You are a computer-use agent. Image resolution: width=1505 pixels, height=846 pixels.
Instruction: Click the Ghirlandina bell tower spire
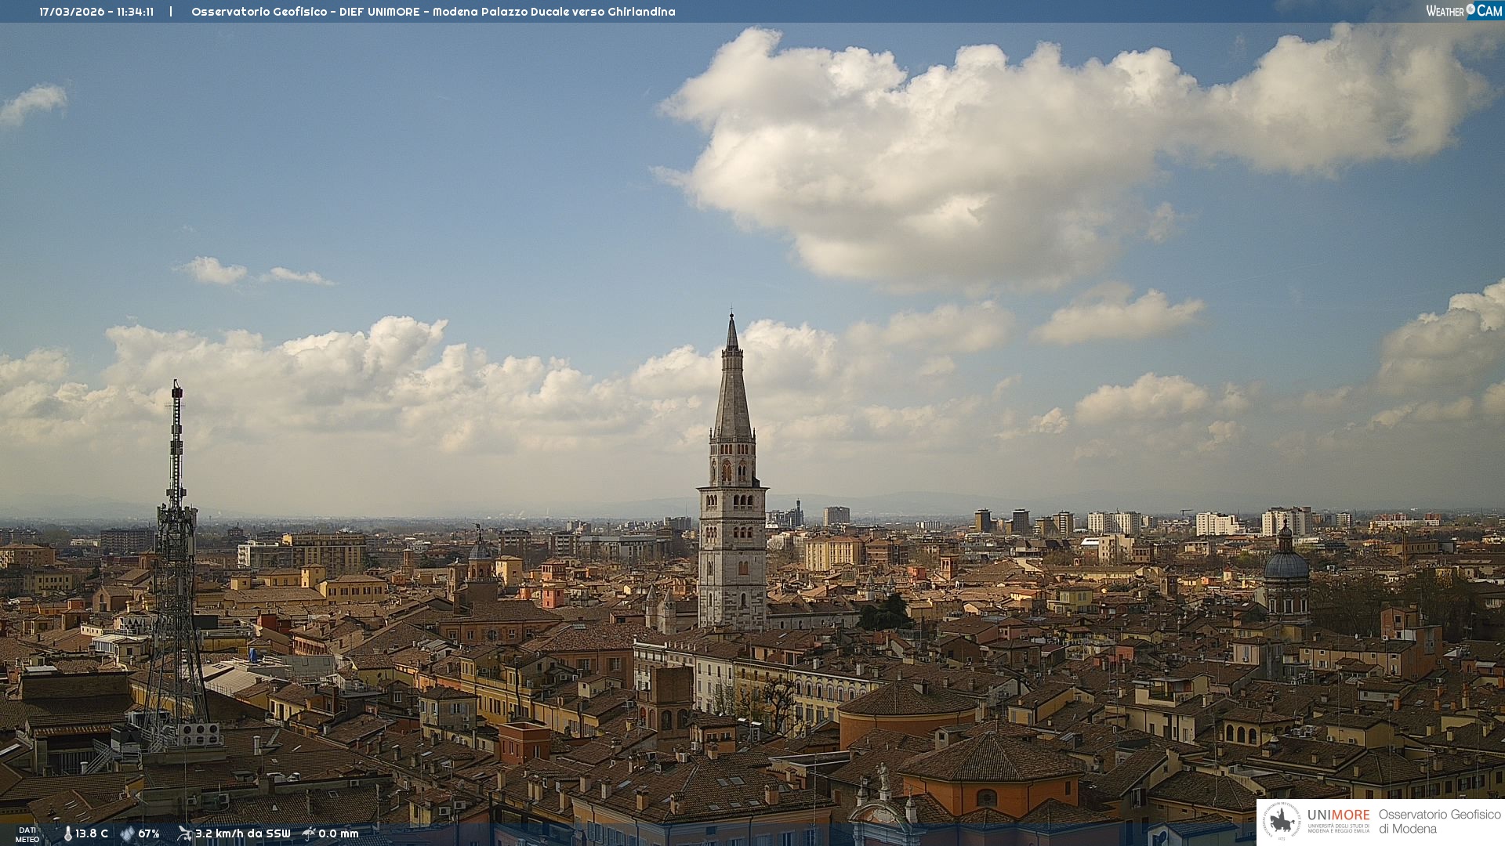[732, 392]
